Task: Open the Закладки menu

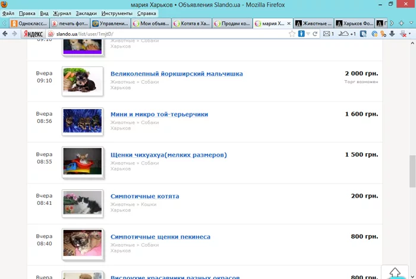Action: (x=86, y=12)
